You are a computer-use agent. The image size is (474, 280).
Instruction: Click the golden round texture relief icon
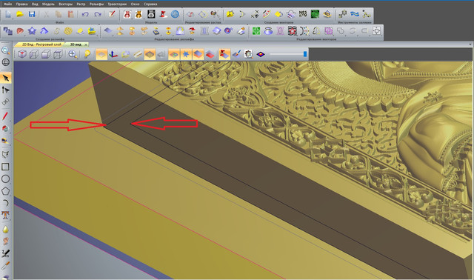(68, 31)
